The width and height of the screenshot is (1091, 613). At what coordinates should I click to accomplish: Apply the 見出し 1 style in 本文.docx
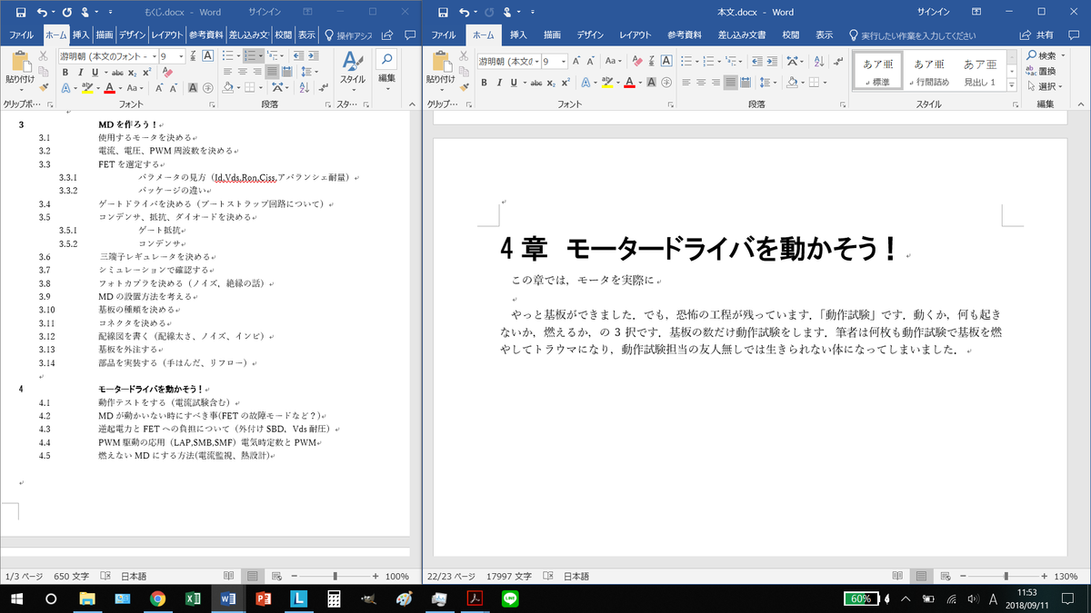click(980, 70)
